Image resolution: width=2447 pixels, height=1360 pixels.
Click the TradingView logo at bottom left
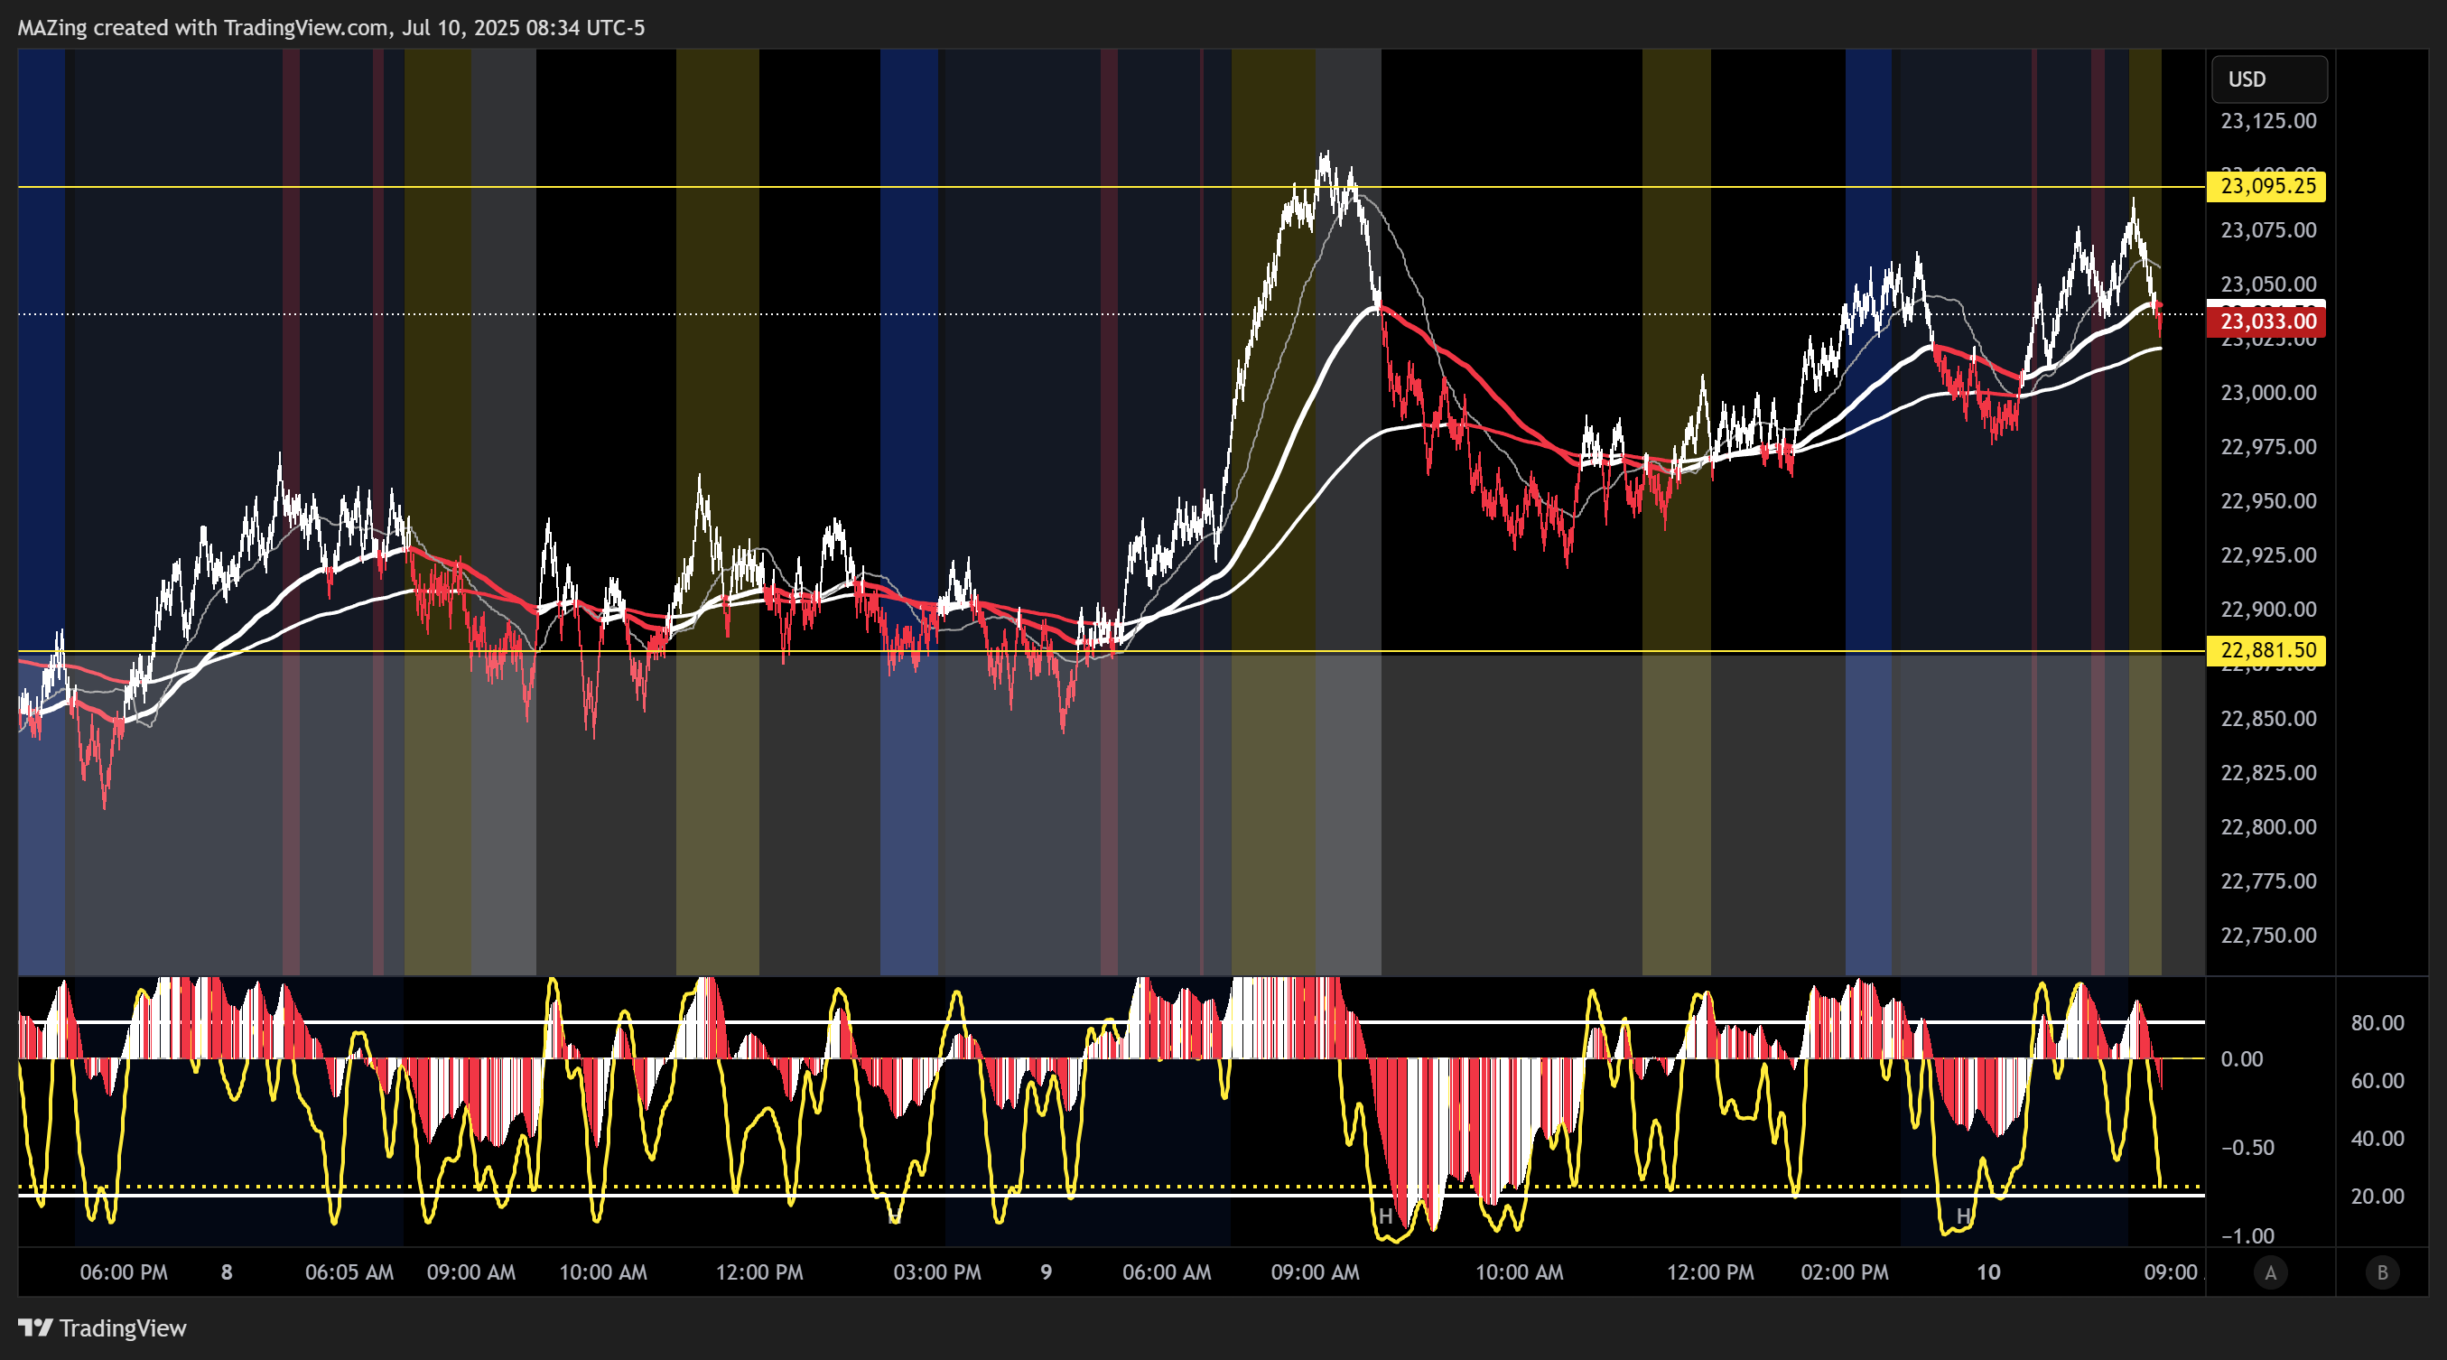point(103,1327)
